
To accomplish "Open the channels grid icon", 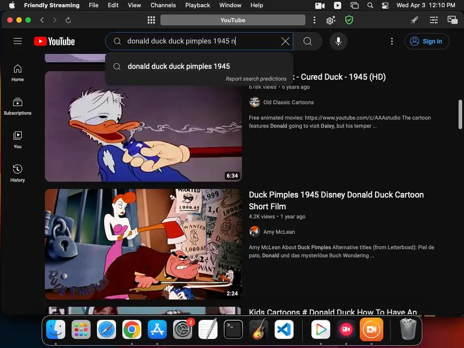I will [x=151, y=20].
